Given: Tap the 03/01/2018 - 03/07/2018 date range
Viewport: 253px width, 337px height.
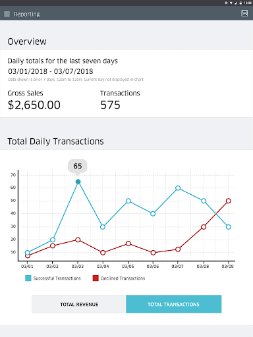Looking at the screenshot, I should [x=51, y=71].
